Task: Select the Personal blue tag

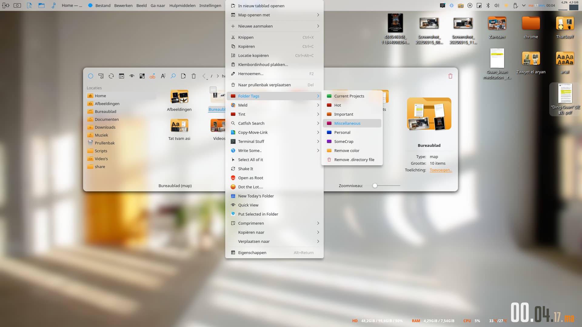Action: (352, 132)
